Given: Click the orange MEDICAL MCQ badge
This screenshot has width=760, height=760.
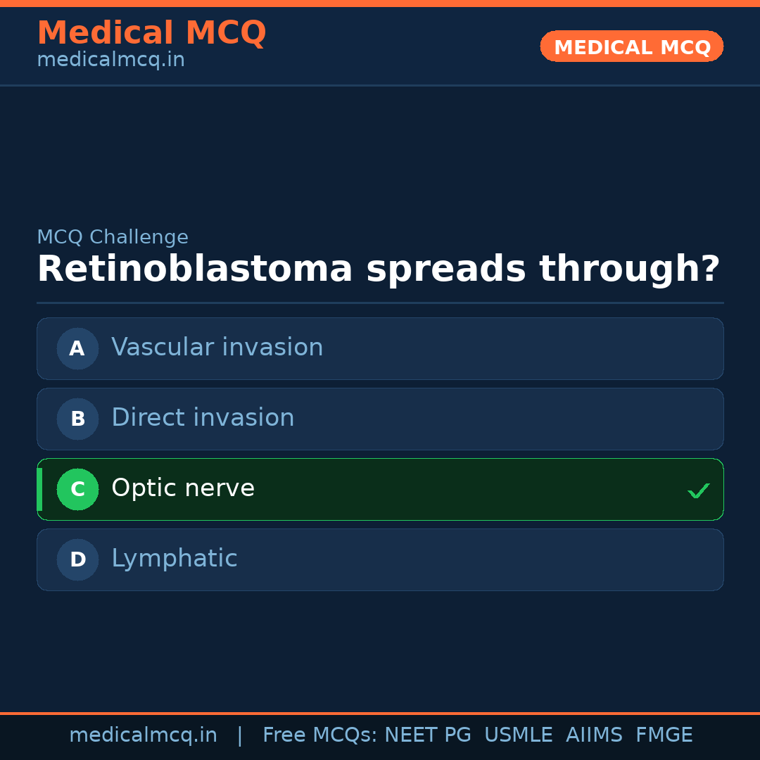Looking at the screenshot, I should coord(631,46).
